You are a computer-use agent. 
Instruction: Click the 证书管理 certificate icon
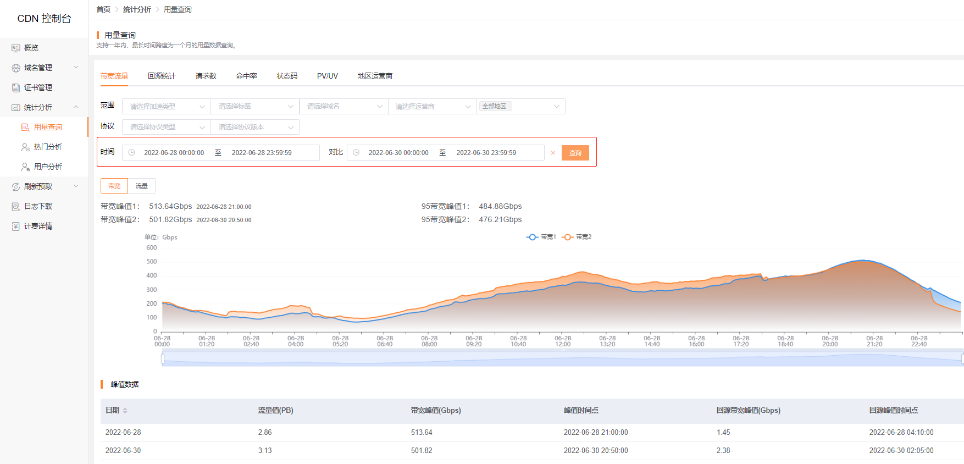coord(16,88)
